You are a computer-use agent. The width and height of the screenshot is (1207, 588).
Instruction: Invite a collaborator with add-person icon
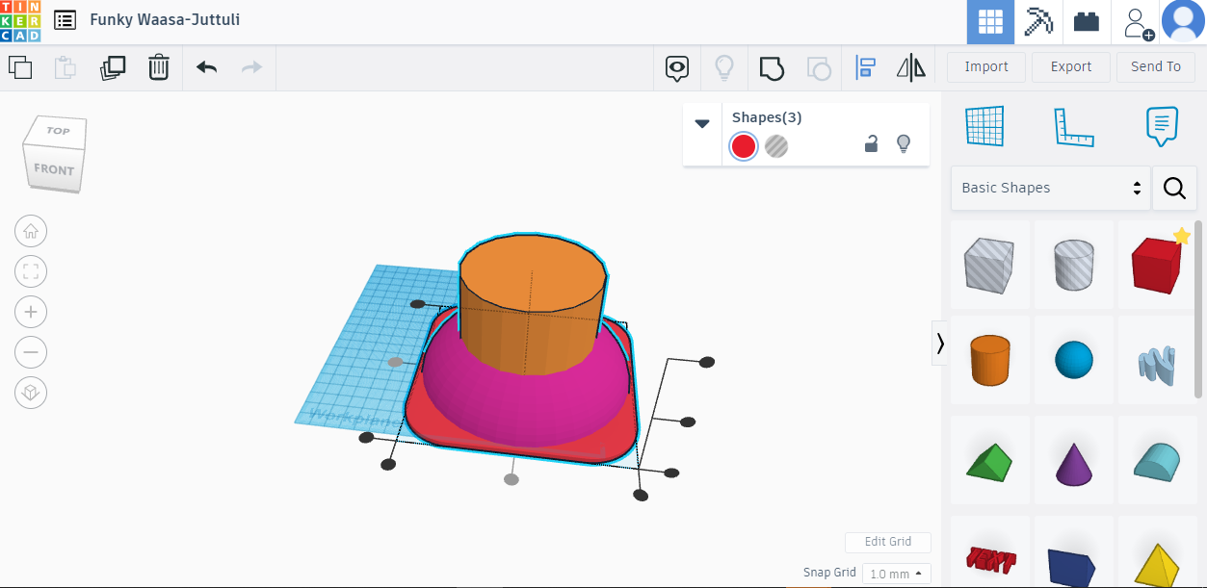(1138, 22)
